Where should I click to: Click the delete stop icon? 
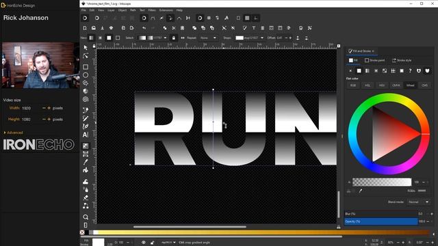point(306,38)
